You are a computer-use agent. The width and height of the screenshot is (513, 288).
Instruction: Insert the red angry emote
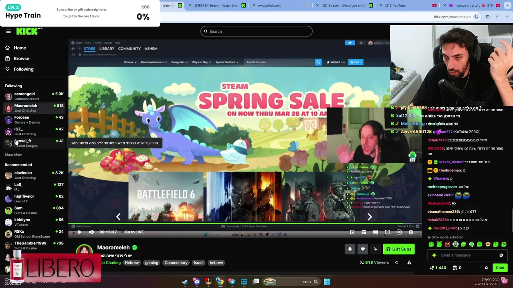click(x=447, y=244)
